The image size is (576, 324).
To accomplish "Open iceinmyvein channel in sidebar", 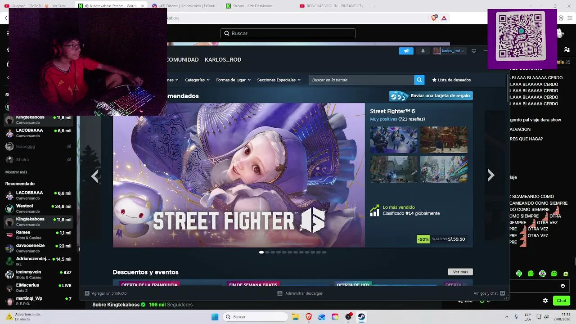I will click(x=38, y=274).
